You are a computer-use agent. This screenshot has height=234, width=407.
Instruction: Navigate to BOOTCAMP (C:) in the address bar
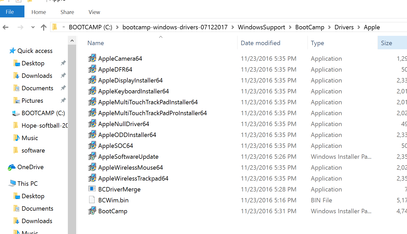coord(90,27)
